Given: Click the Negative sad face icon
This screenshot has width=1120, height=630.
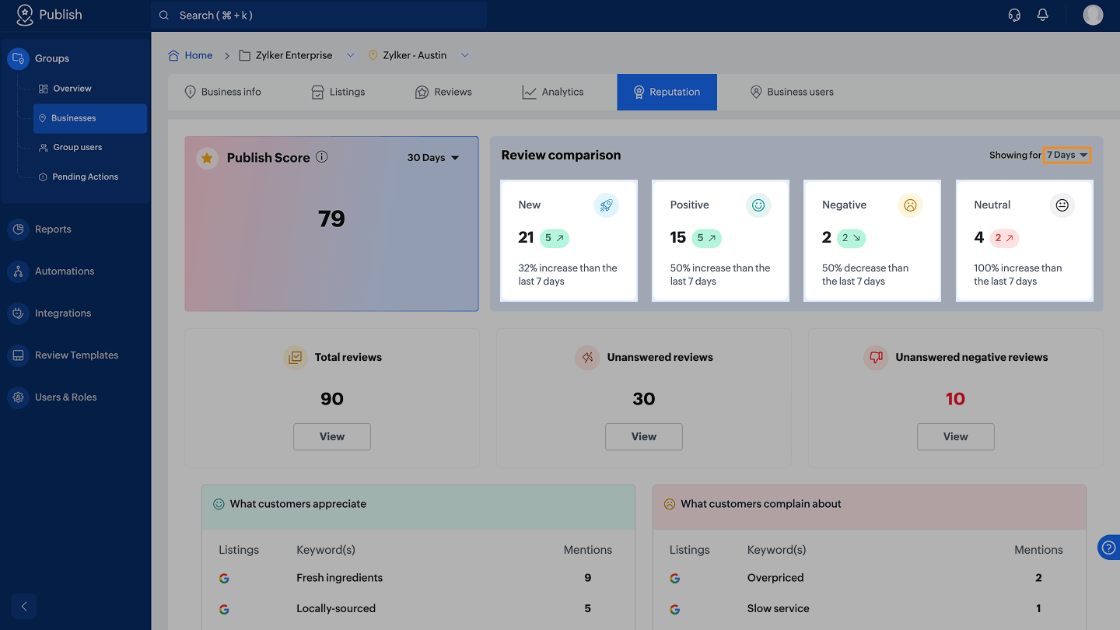Looking at the screenshot, I should 910,205.
